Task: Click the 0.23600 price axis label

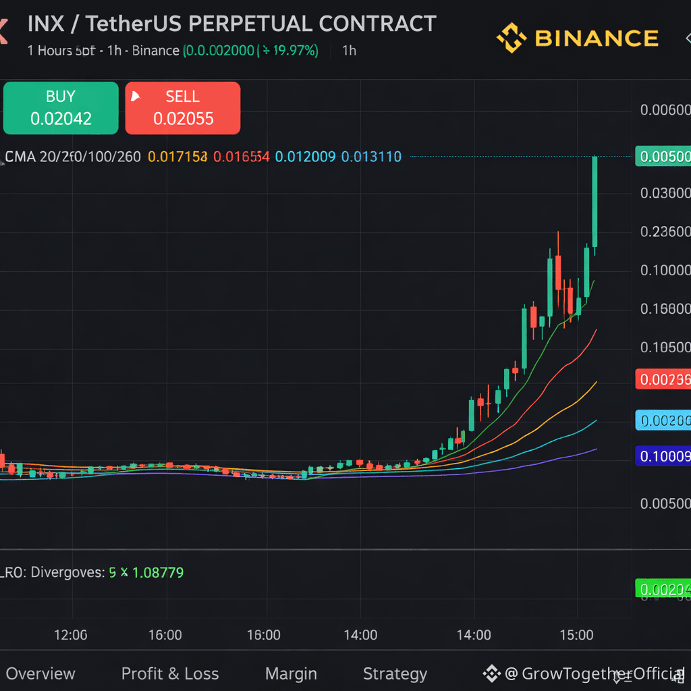Action: [x=665, y=232]
